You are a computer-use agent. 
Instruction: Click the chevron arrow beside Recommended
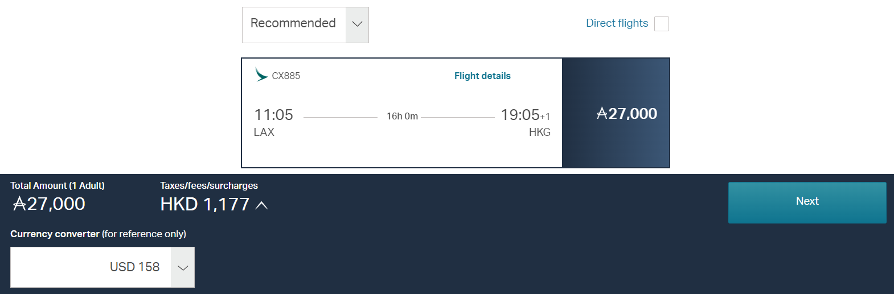(357, 24)
